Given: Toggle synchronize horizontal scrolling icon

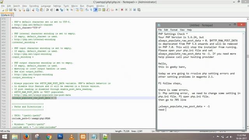Looking at the screenshot, I should [81, 10].
